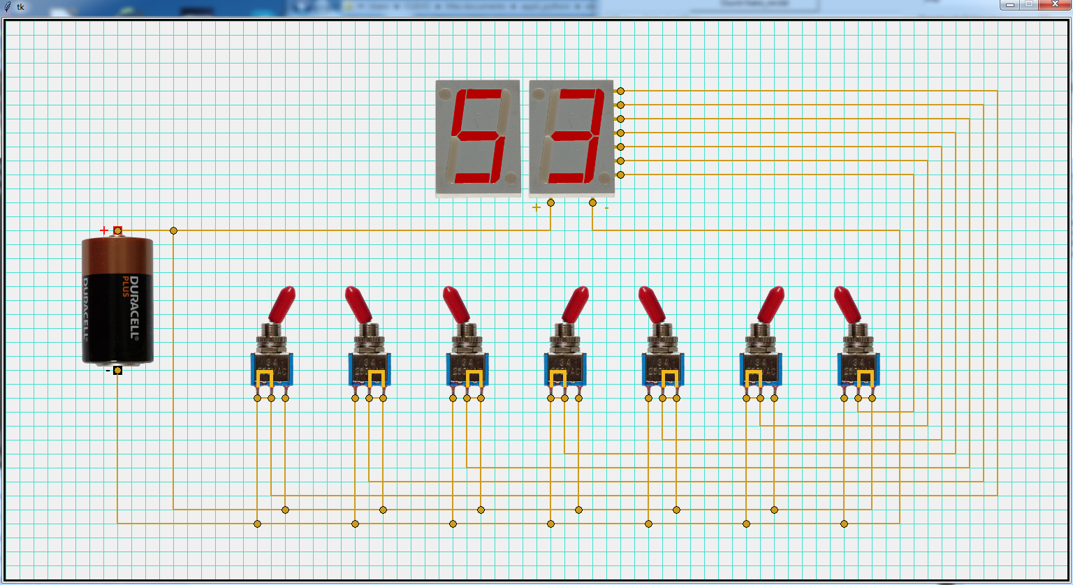Image resolution: width=1073 pixels, height=585 pixels.
Task: Click the Duracell battery component
Action: (117, 300)
